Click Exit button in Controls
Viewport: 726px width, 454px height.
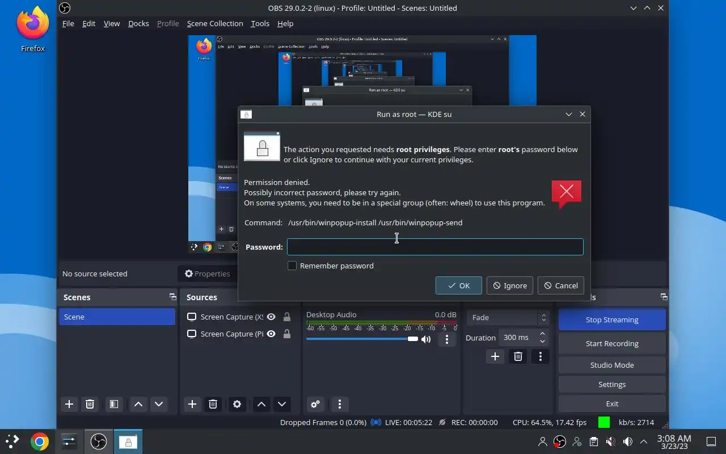pos(612,403)
